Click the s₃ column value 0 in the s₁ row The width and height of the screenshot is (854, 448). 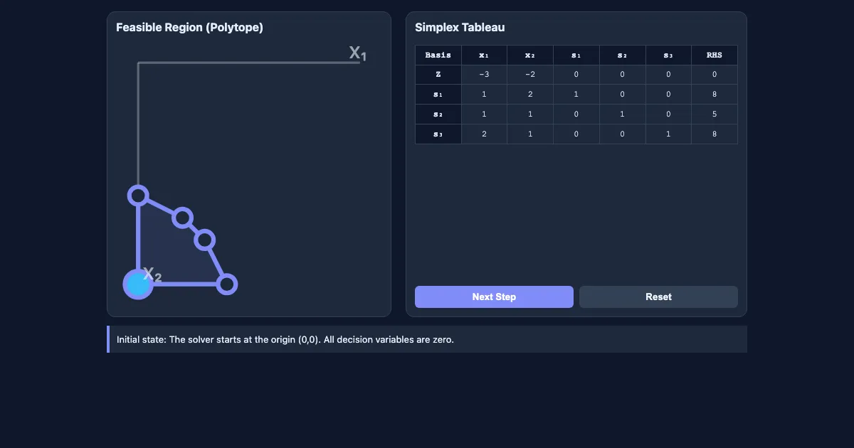click(x=668, y=95)
